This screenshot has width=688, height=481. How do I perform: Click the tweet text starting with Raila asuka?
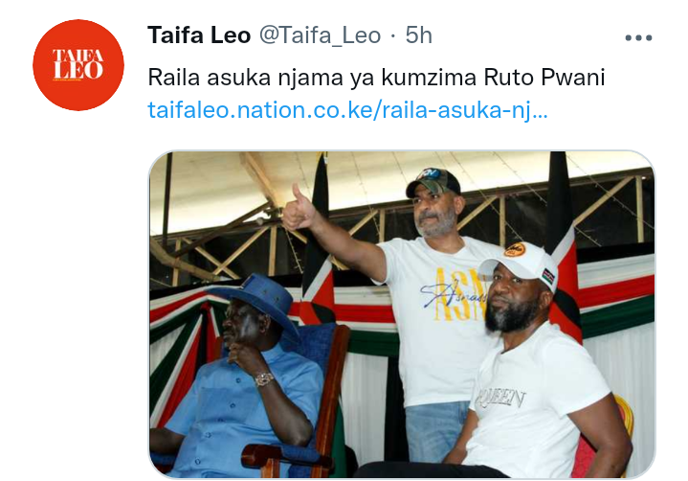(x=376, y=78)
